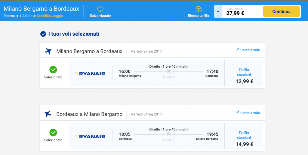Click pencil icon beside second Cambia volo
This screenshot has width=308, height=155.
point(238,112)
